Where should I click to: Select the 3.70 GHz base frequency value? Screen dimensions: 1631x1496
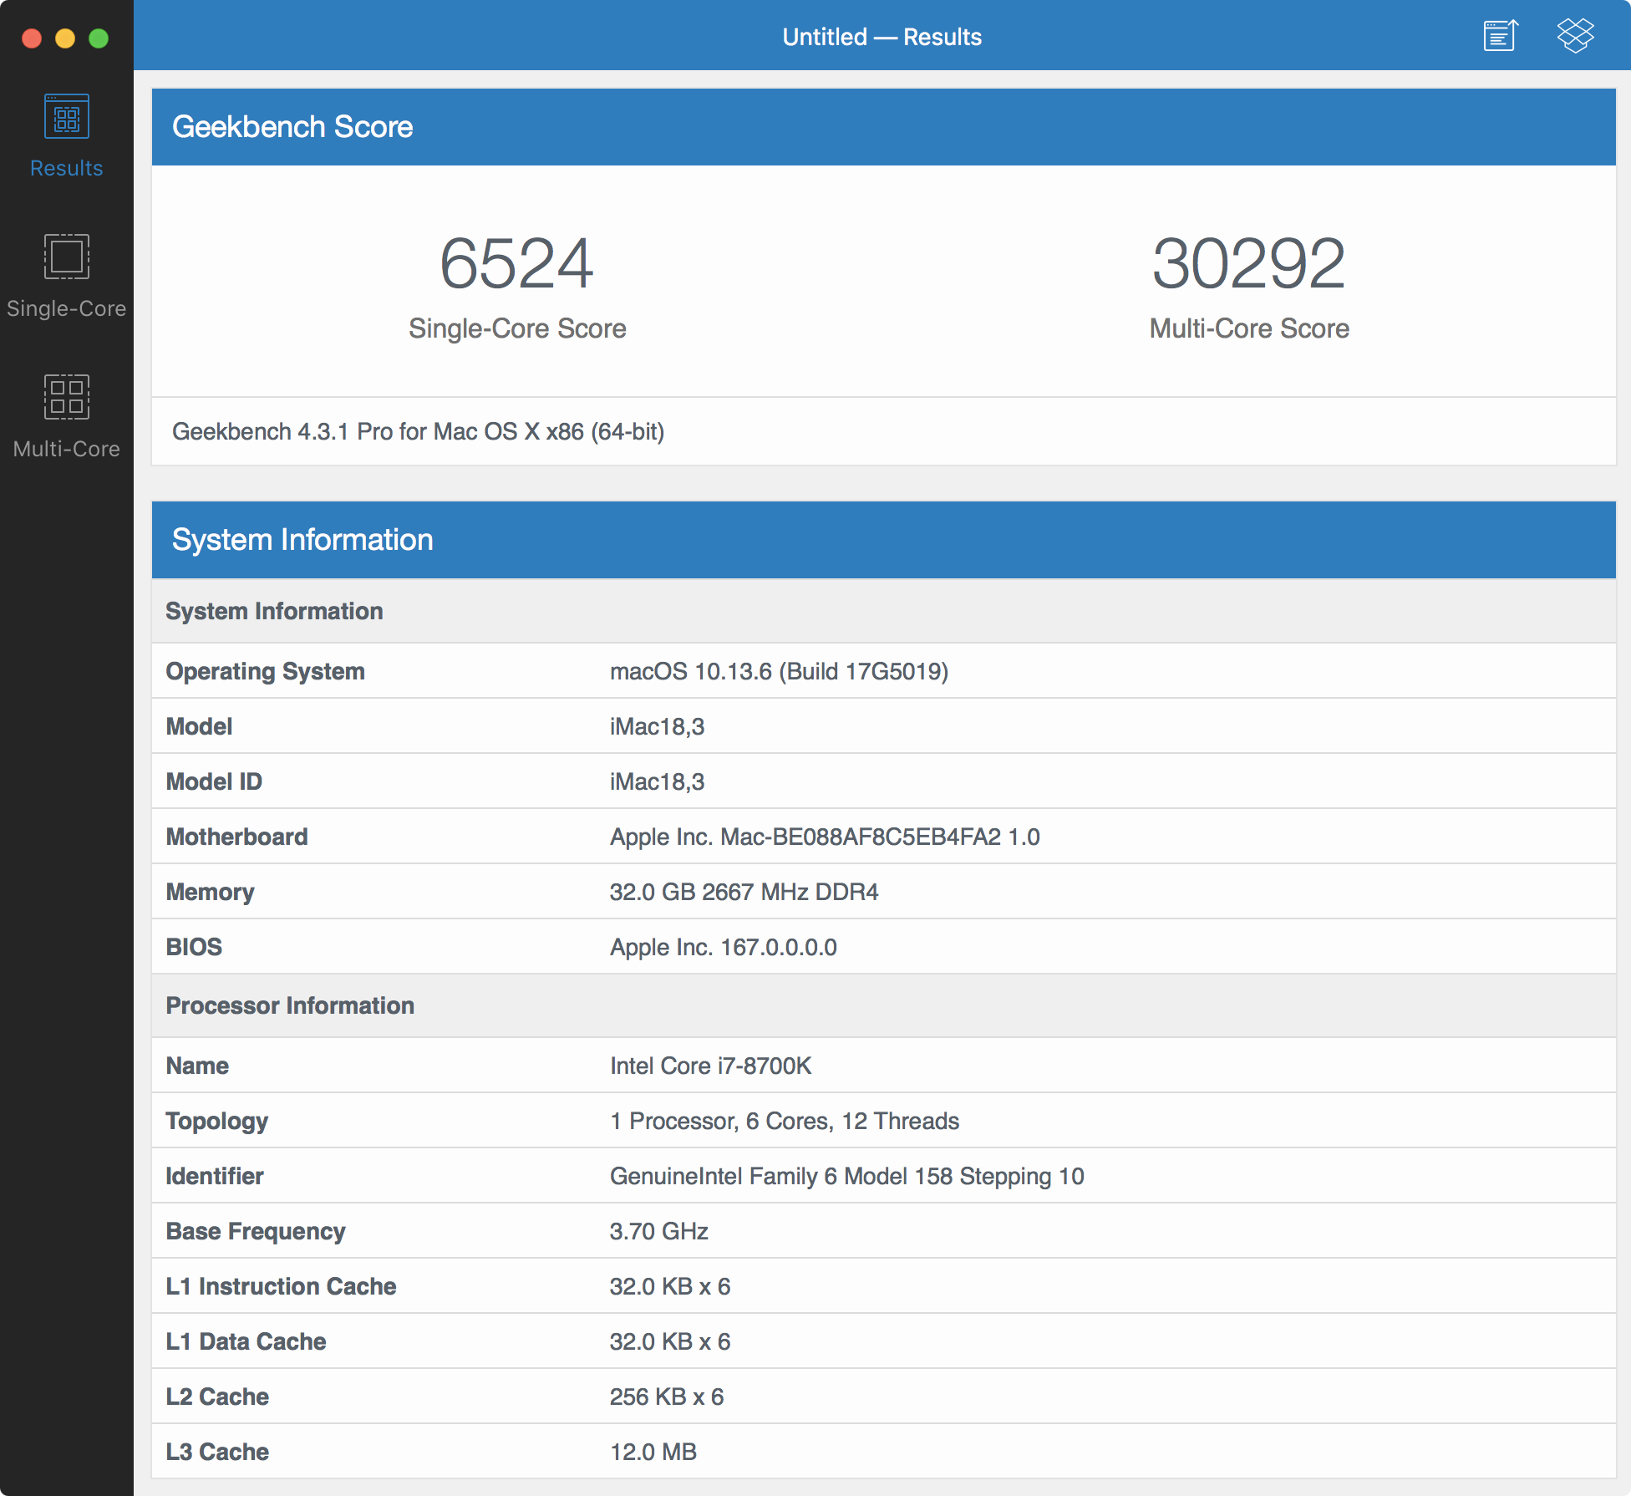[658, 1231]
